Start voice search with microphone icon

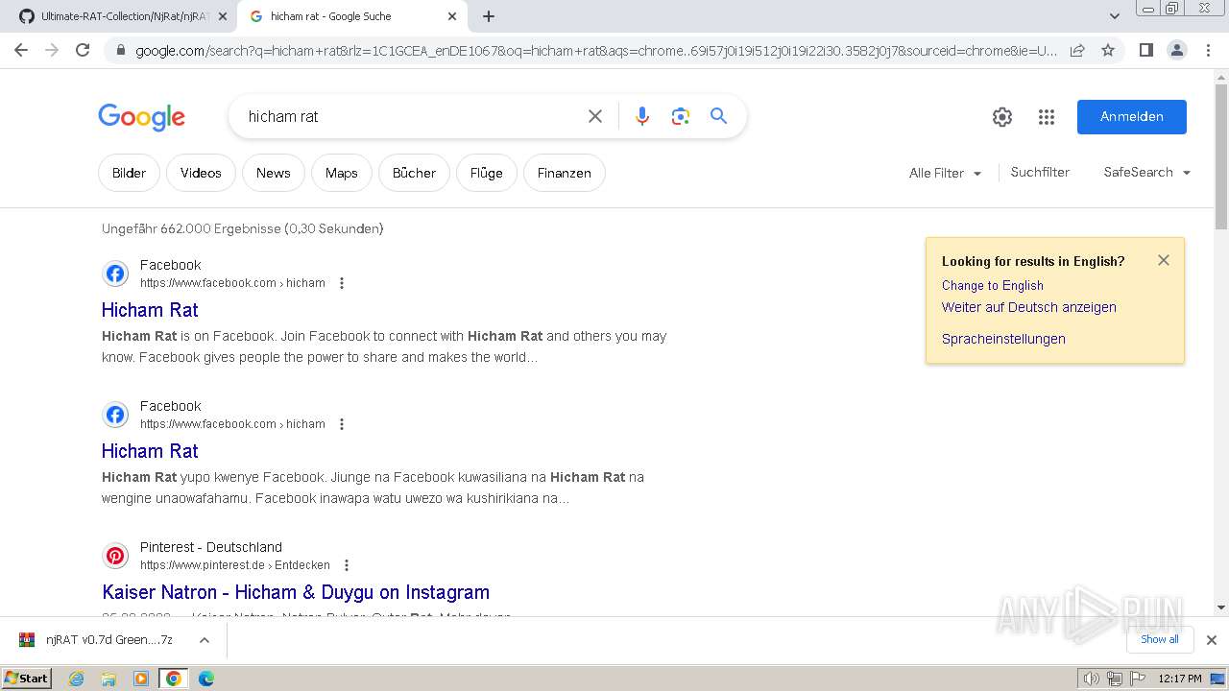click(642, 116)
